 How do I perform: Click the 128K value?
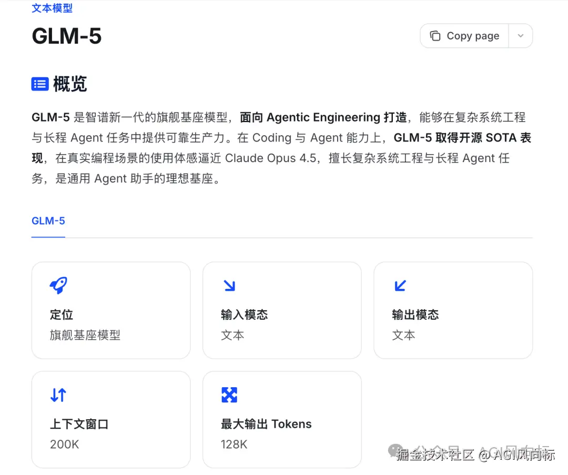[234, 444]
